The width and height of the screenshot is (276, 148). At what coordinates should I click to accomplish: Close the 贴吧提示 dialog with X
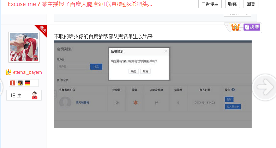click(166, 51)
